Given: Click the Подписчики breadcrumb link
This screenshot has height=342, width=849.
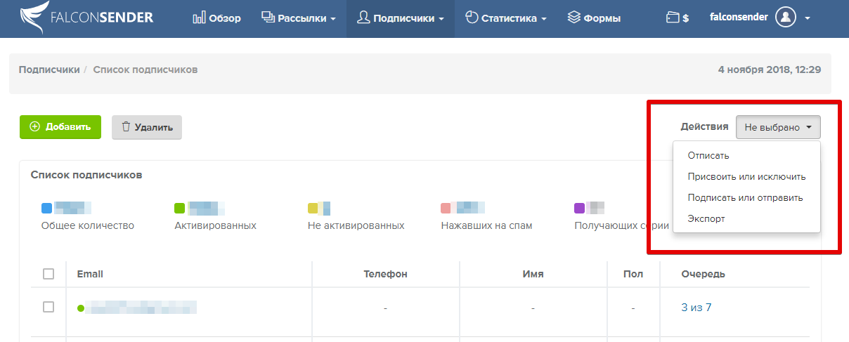Looking at the screenshot, I should click(49, 70).
